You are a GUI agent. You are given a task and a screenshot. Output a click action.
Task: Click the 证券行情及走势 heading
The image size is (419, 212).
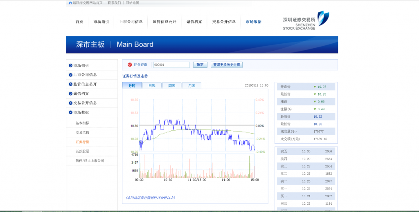point(135,76)
